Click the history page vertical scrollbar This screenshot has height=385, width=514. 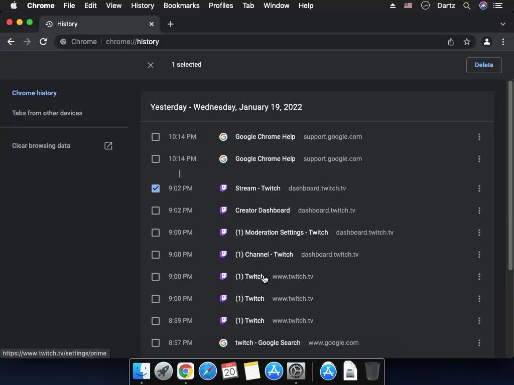pos(510,175)
